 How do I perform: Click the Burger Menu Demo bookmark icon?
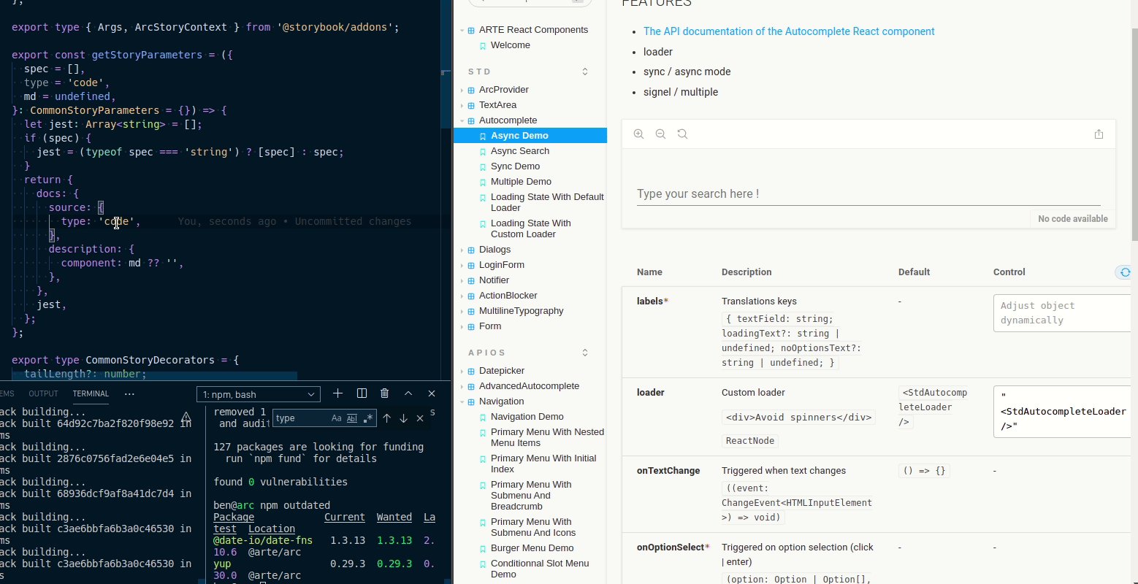point(483,548)
